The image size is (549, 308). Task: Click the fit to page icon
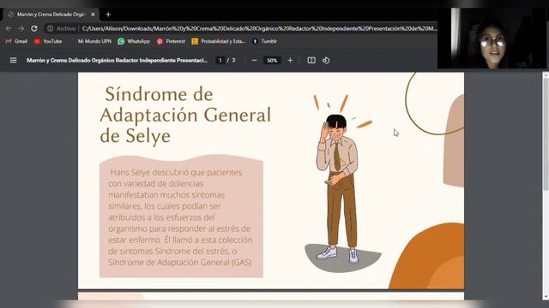pyautogui.click(x=311, y=61)
